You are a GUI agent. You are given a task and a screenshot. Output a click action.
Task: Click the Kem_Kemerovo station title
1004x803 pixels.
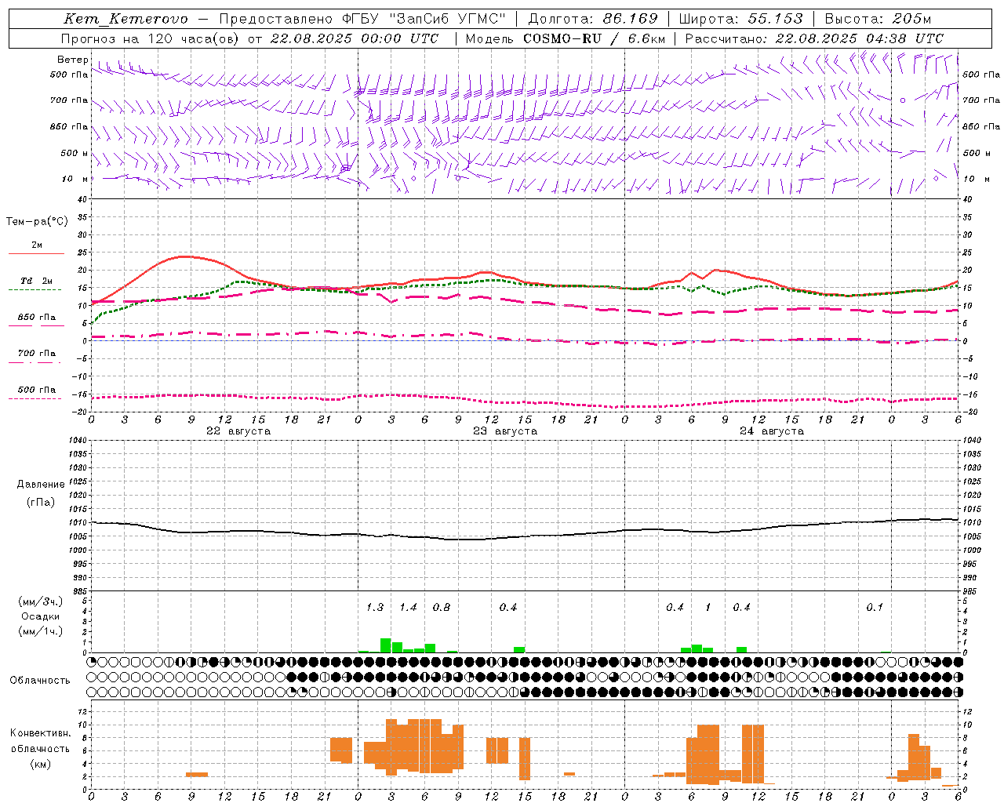point(125,19)
